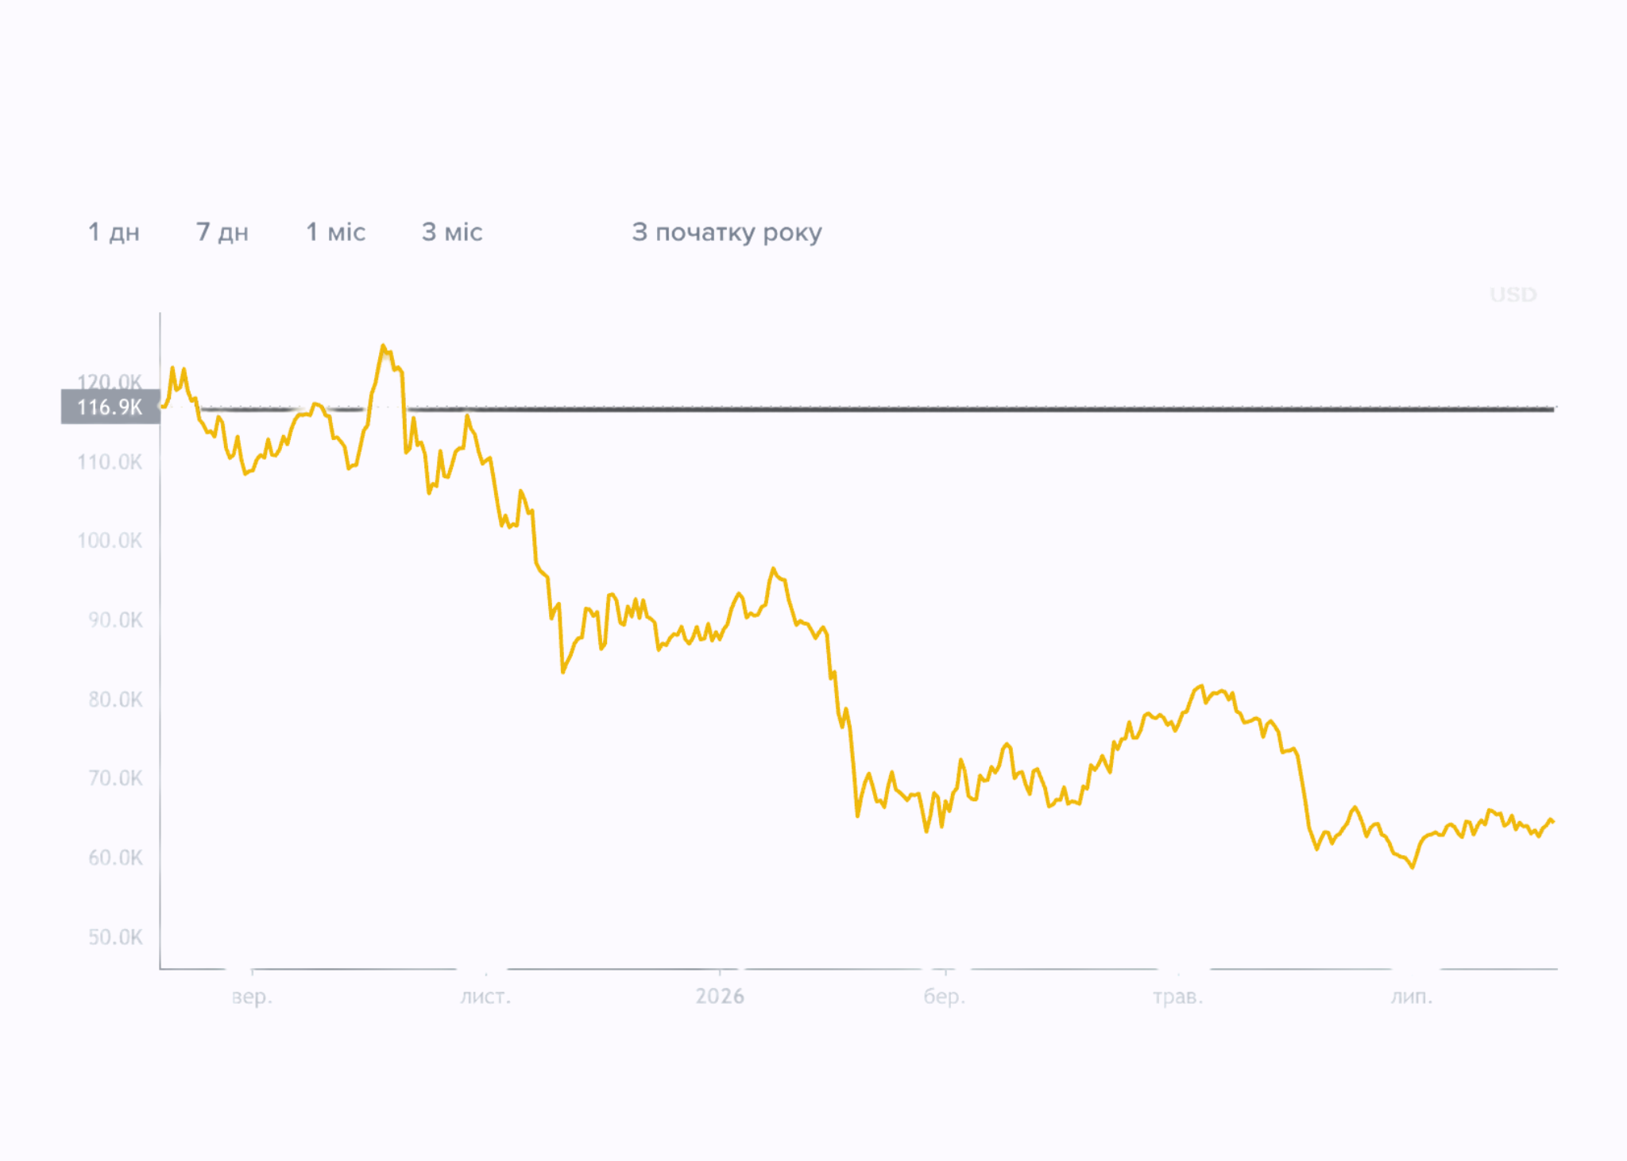Click the "бер." month axis label
Image resolution: width=1627 pixels, height=1161 pixels.
945,997
